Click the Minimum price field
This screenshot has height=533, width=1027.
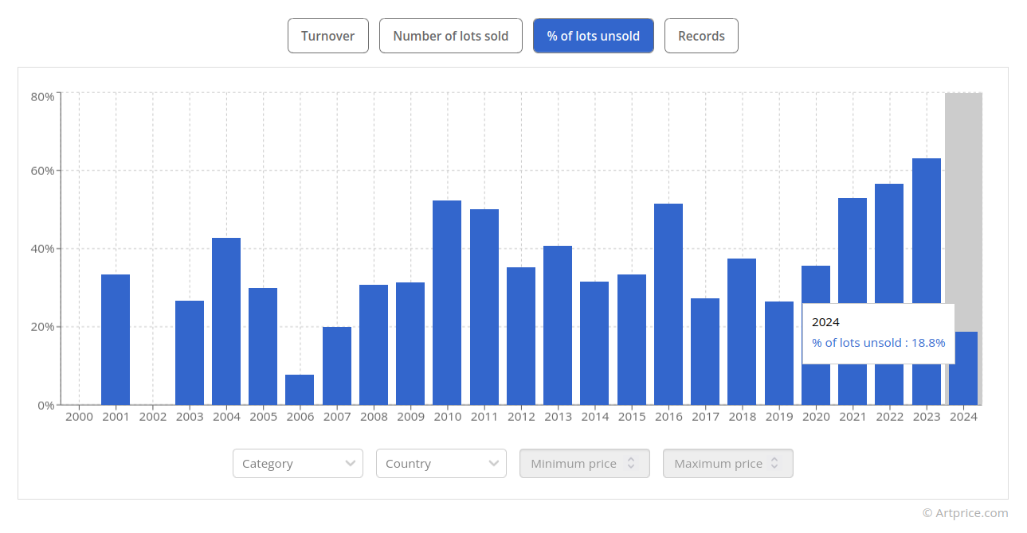574,464
